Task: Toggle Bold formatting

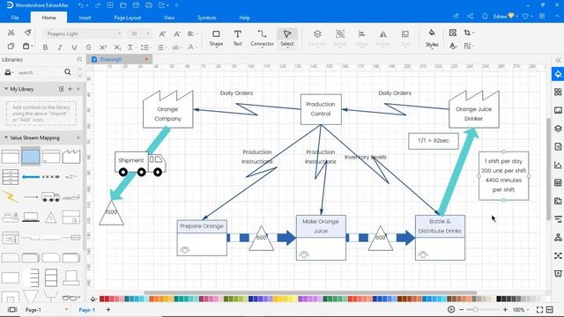Action: click(45, 47)
